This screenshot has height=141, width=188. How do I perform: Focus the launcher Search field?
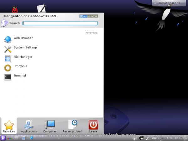(x=60, y=23)
